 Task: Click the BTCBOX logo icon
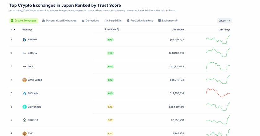pos(24,120)
